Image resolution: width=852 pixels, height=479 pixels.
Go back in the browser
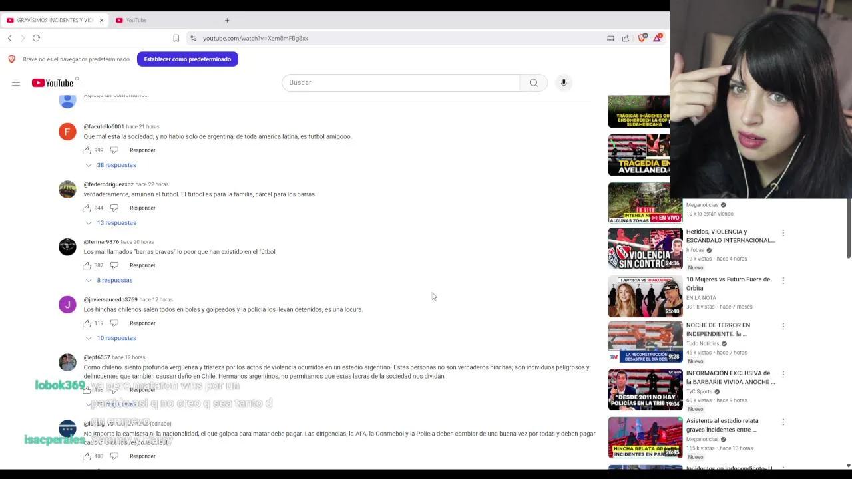pos(10,38)
